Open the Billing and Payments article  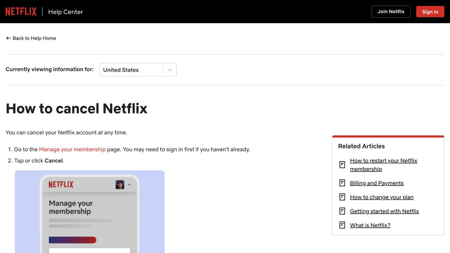click(x=377, y=183)
